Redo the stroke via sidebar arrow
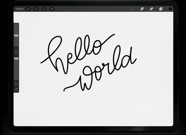 [16, 89]
